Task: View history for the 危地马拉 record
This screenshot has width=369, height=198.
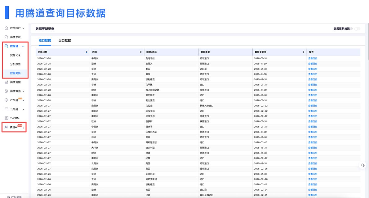Action: 313,58
